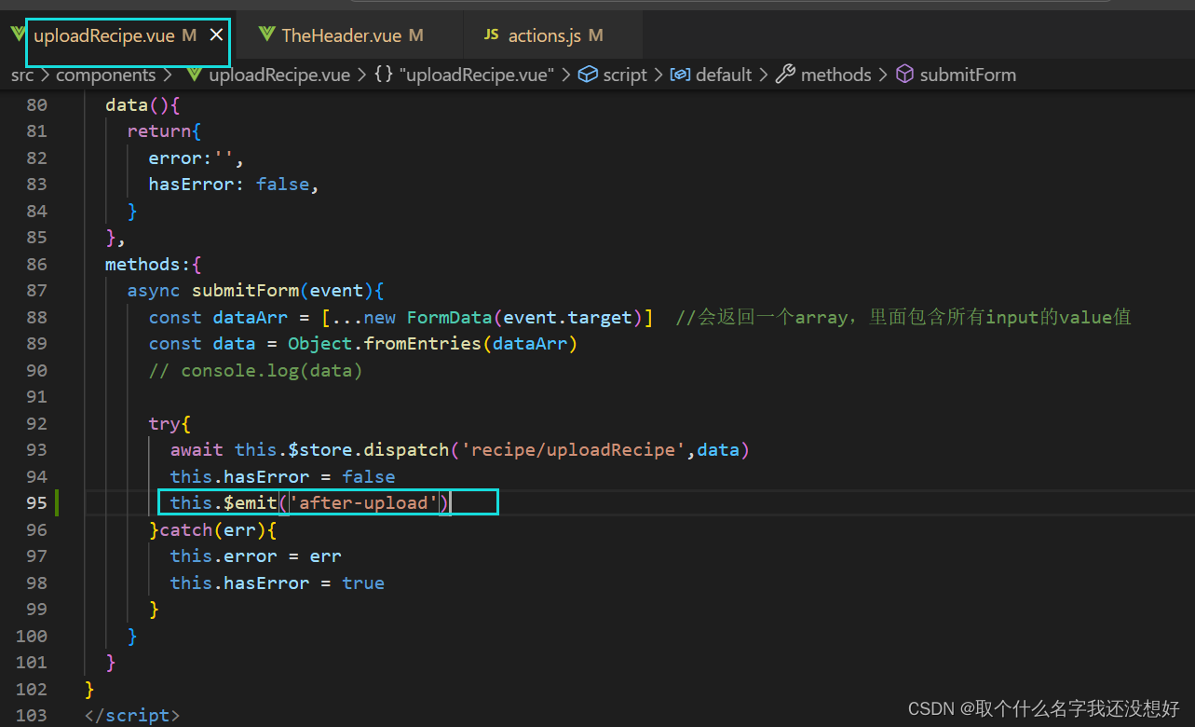Image resolution: width=1195 pixels, height=727 pixels.
Task: Click line number 95 in gutter
Action: click(36, 502)
